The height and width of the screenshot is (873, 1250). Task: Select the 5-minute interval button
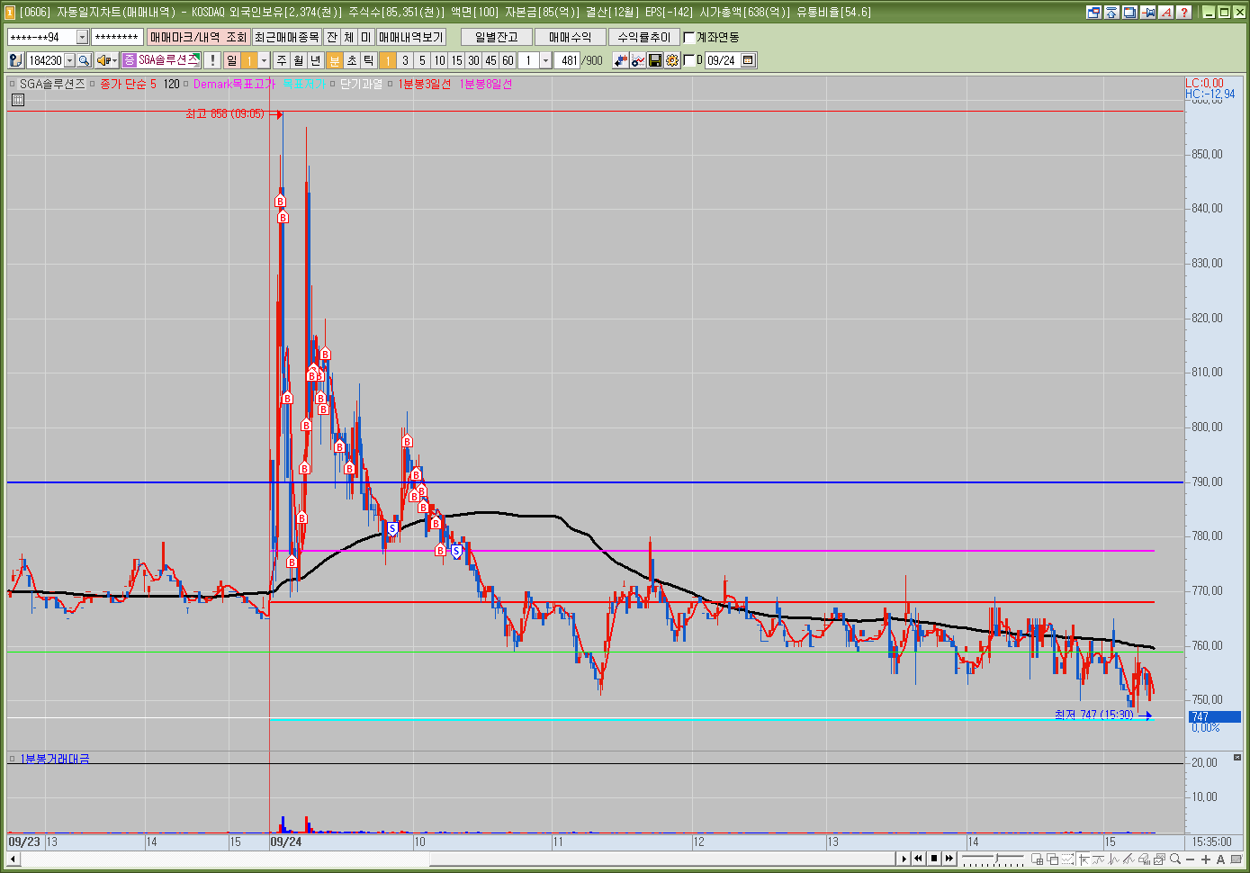pyautogui.click(x=422, y=60)
